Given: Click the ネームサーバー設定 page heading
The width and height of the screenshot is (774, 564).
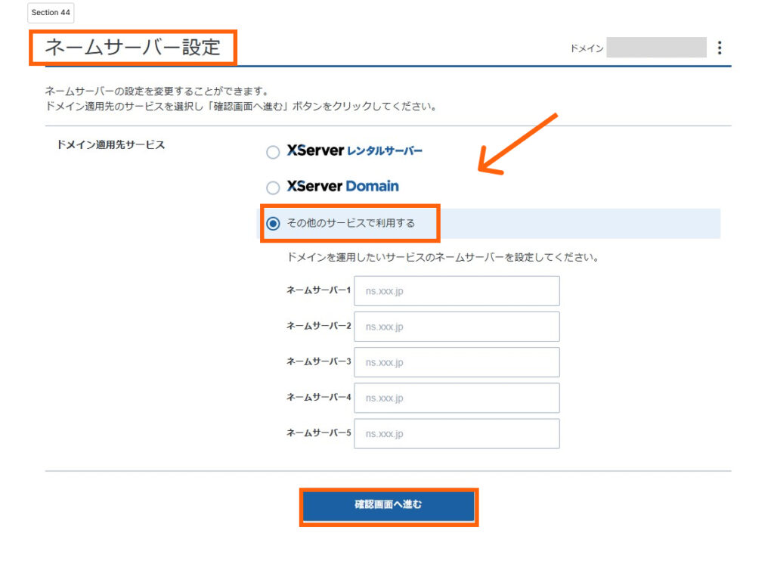Looking at the screenshot, I should pyautogui.click(x=133, y=48).
